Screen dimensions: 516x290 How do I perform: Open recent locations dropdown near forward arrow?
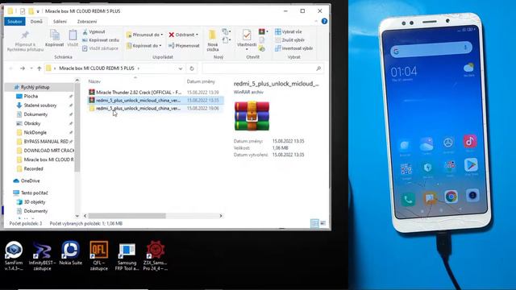click(x=31, y=68)
